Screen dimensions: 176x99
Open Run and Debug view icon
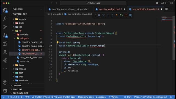[5, 35]
